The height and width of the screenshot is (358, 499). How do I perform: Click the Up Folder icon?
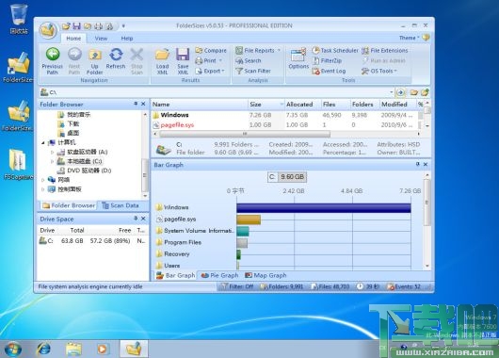pos(94,61)
